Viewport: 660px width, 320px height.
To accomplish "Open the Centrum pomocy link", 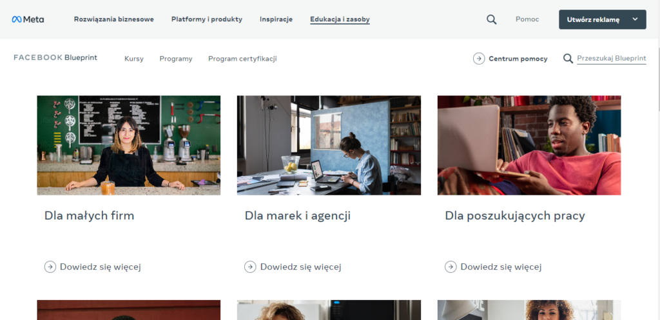I will click(518, 59).
